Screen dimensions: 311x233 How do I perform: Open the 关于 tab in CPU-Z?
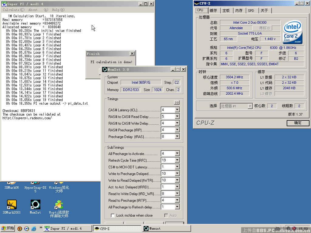tap(264, 11)
